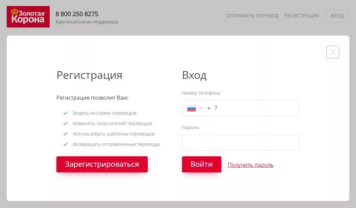Click the Получить пароль link
Screen dimensions: 356x208
251,165
